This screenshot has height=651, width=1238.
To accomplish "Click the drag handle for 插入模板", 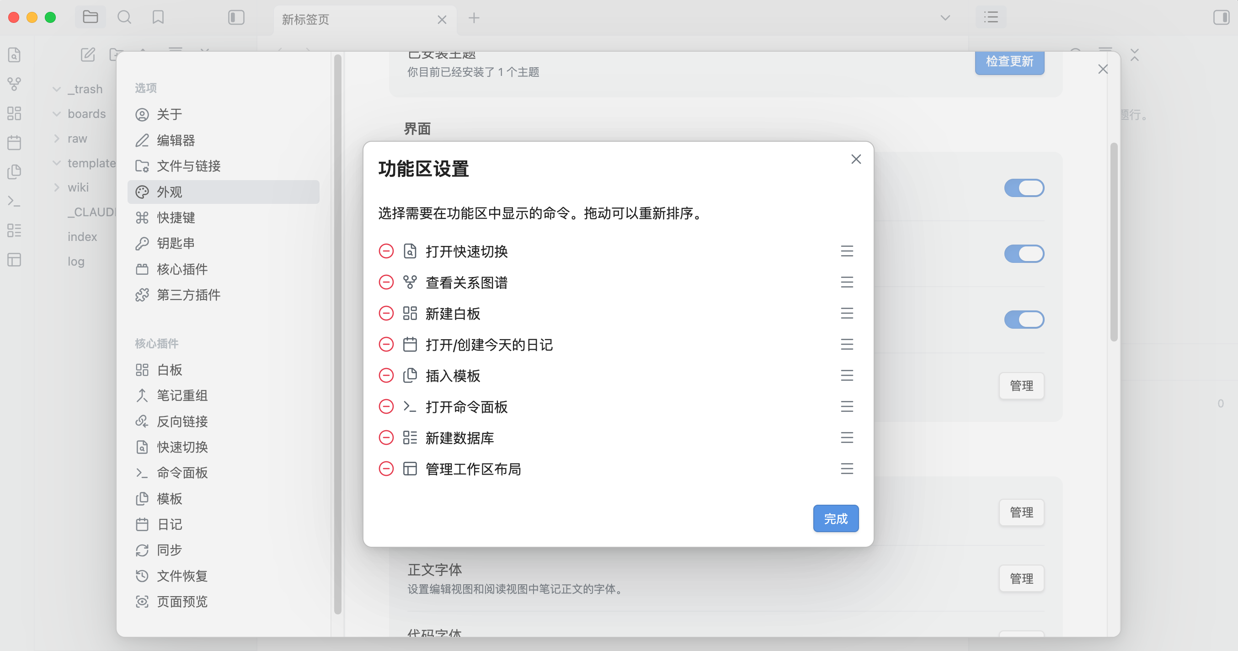I will tap(847, 375).
